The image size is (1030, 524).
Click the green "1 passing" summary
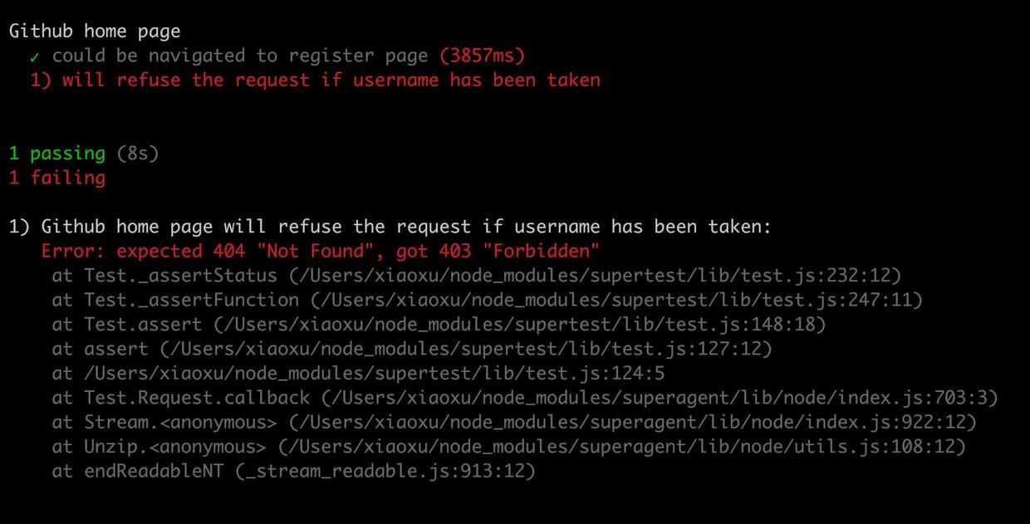point(57,154)
